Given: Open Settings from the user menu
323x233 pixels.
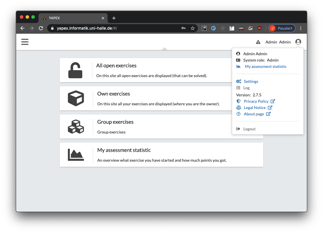Looking at the screenshot, I should [251, 81].
